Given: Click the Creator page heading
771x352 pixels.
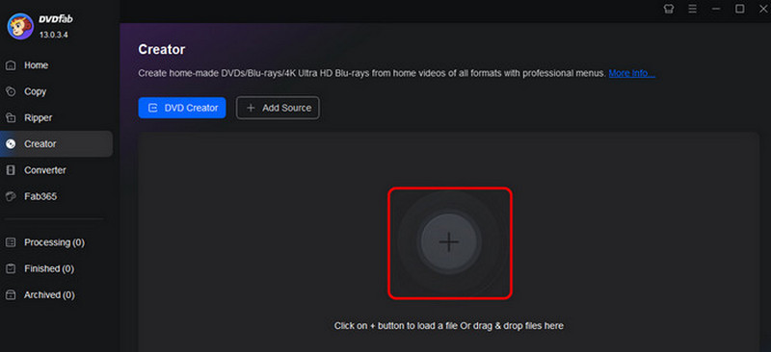Looking at the screenshot, I should [x=162, y=50].
